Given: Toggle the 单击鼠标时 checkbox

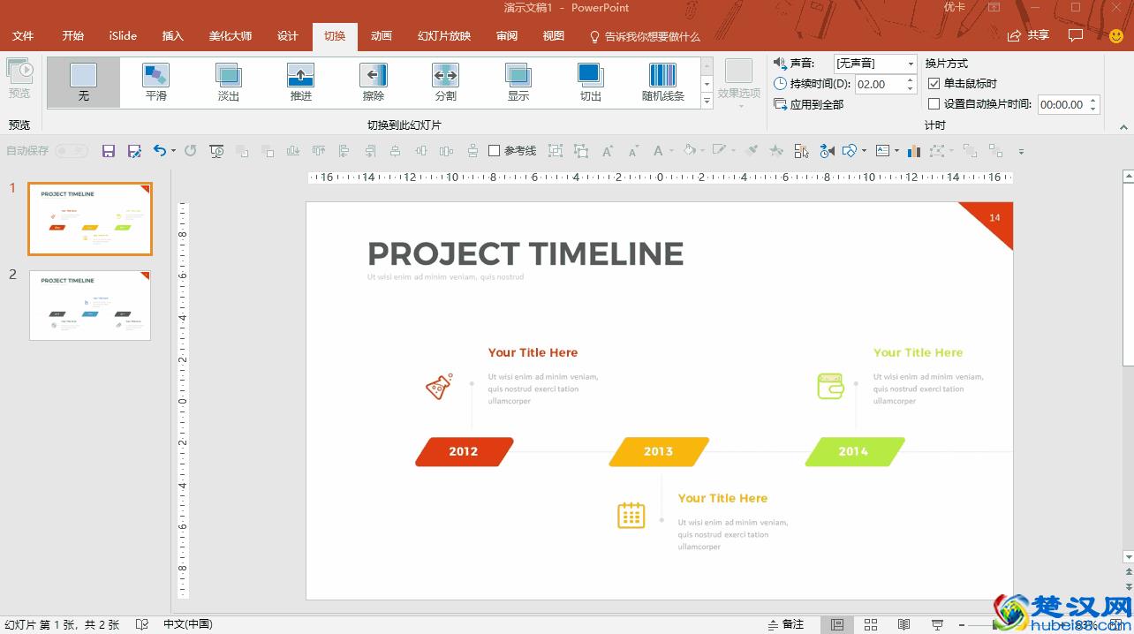Looking at the screenshot, I should pyautogui.click(x=934, y=84).
